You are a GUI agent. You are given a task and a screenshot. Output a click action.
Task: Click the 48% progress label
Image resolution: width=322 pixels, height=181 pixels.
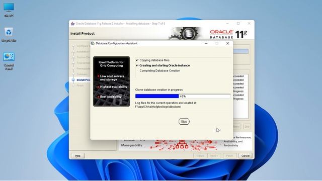pyautogui.click(x=183, y=96)
